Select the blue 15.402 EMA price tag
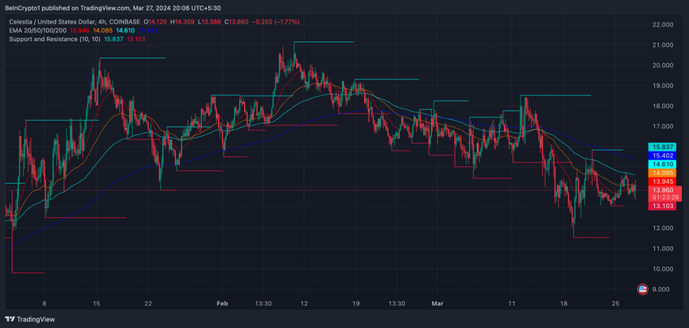Screen dimensions: 689x328 pos(662,155)
